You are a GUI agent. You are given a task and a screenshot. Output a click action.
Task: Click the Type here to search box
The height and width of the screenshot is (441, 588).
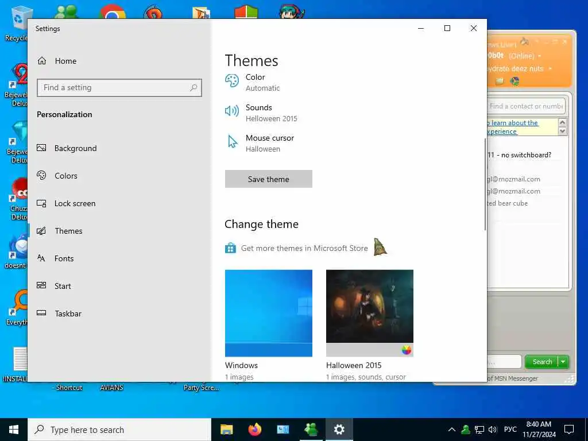pyautogui.click(x=119, y=430)
